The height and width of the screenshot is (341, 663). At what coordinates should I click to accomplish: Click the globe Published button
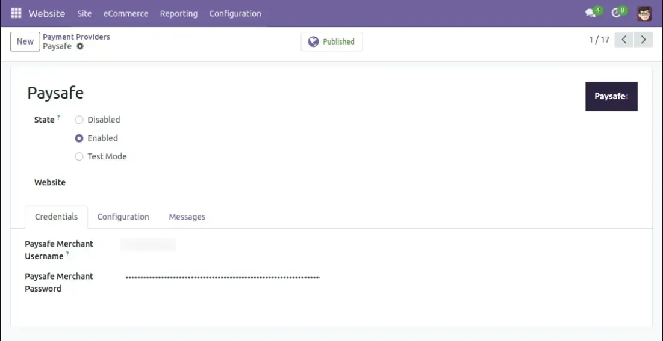(331, 41)
